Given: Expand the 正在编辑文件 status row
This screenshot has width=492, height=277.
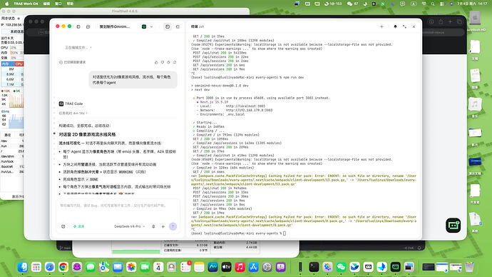Looking at the screenshot, I should (x=78, y=47).
